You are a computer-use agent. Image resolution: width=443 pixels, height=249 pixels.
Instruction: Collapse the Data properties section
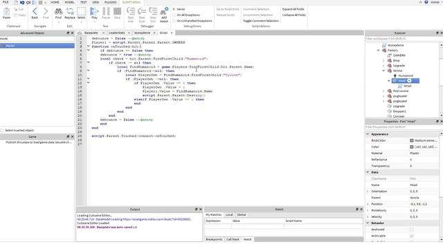click(x=368, y=172)
